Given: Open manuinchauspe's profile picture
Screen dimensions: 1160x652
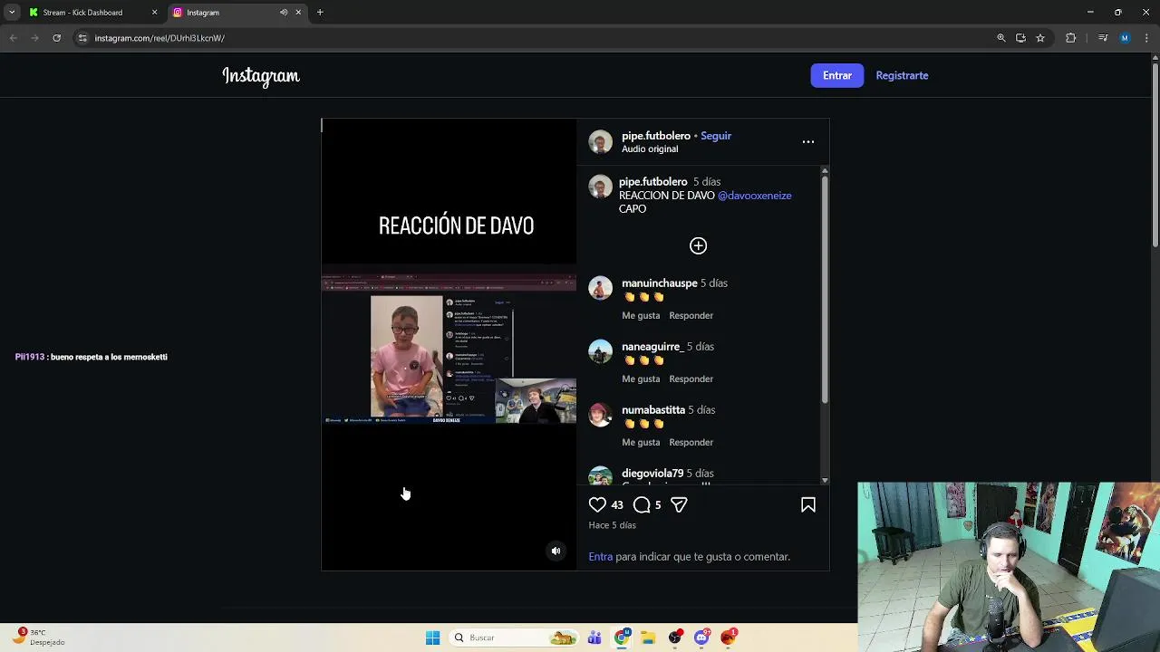Looking at the screenshot, I should (x=600, y=288).
